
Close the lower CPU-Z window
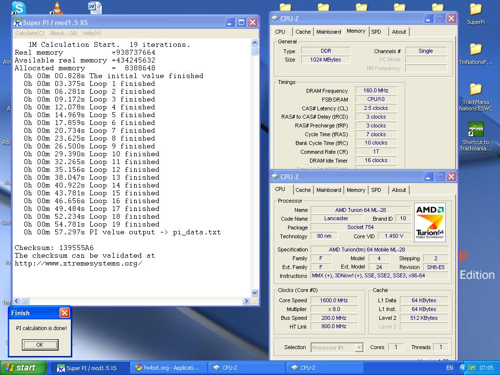[x=451, y=176]
